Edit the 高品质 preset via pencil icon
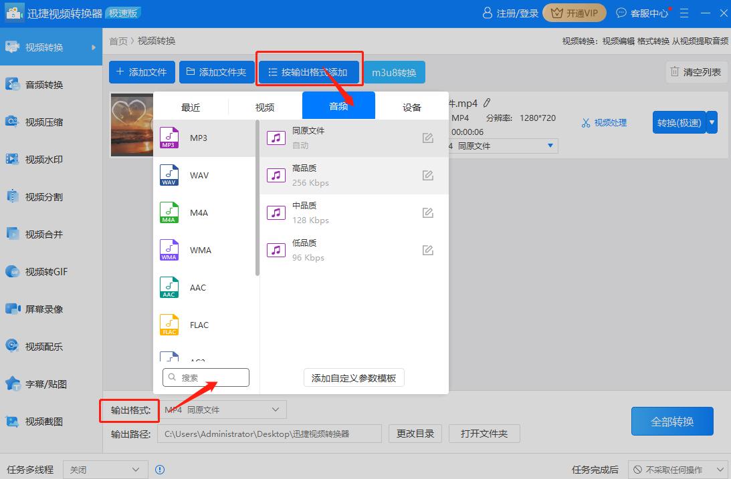Screen dimensions: 731x479 coord(427,175)
